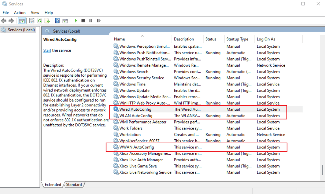Open the View menu

coord(35,12)
